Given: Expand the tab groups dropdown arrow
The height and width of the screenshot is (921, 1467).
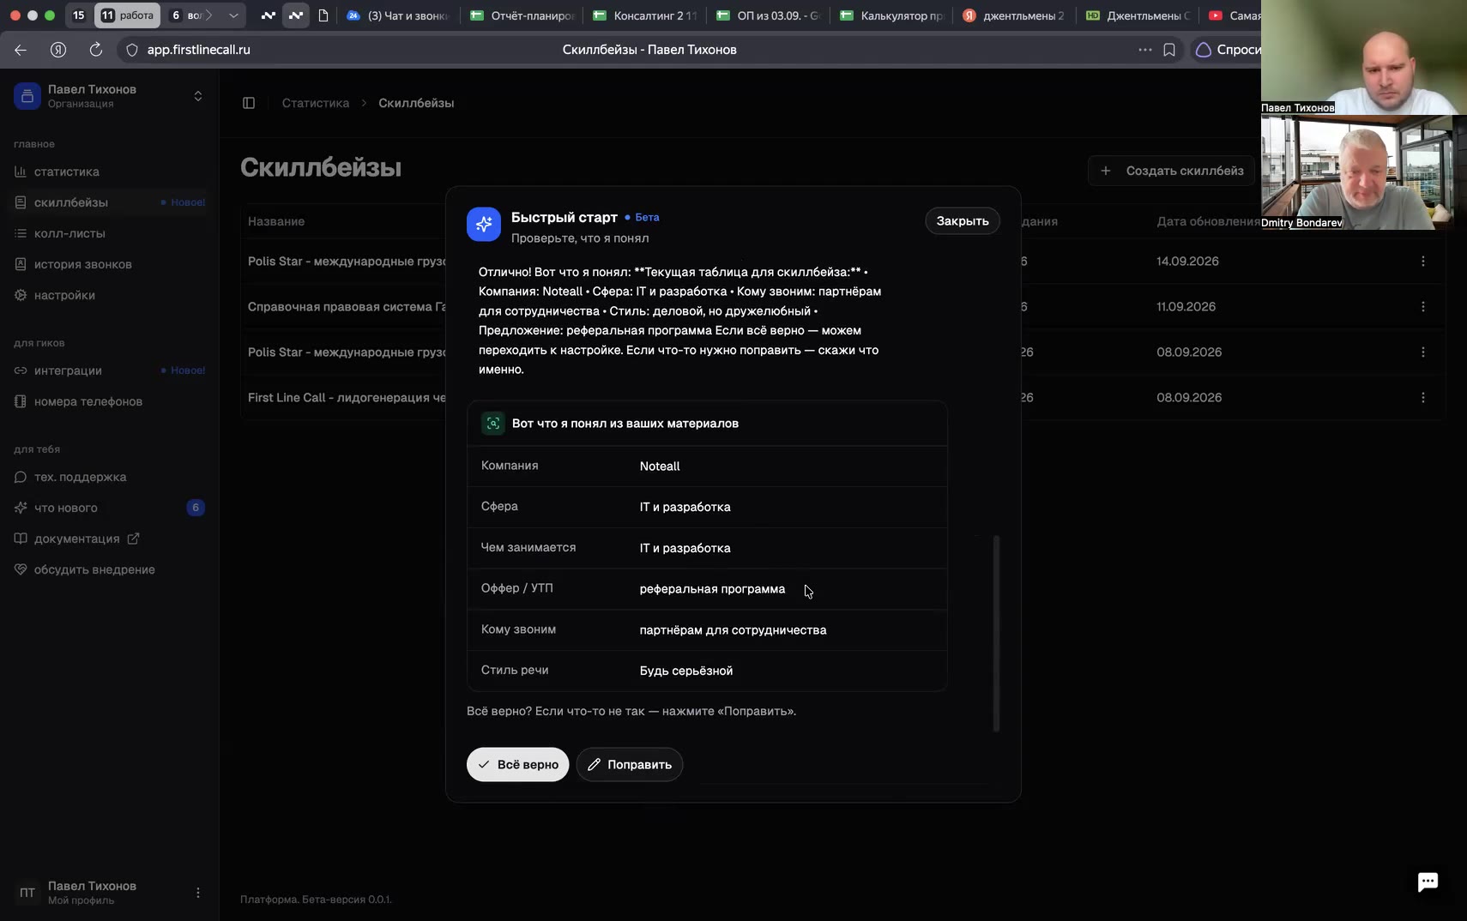Looking at the screenshot, I should tap(233, 15).
